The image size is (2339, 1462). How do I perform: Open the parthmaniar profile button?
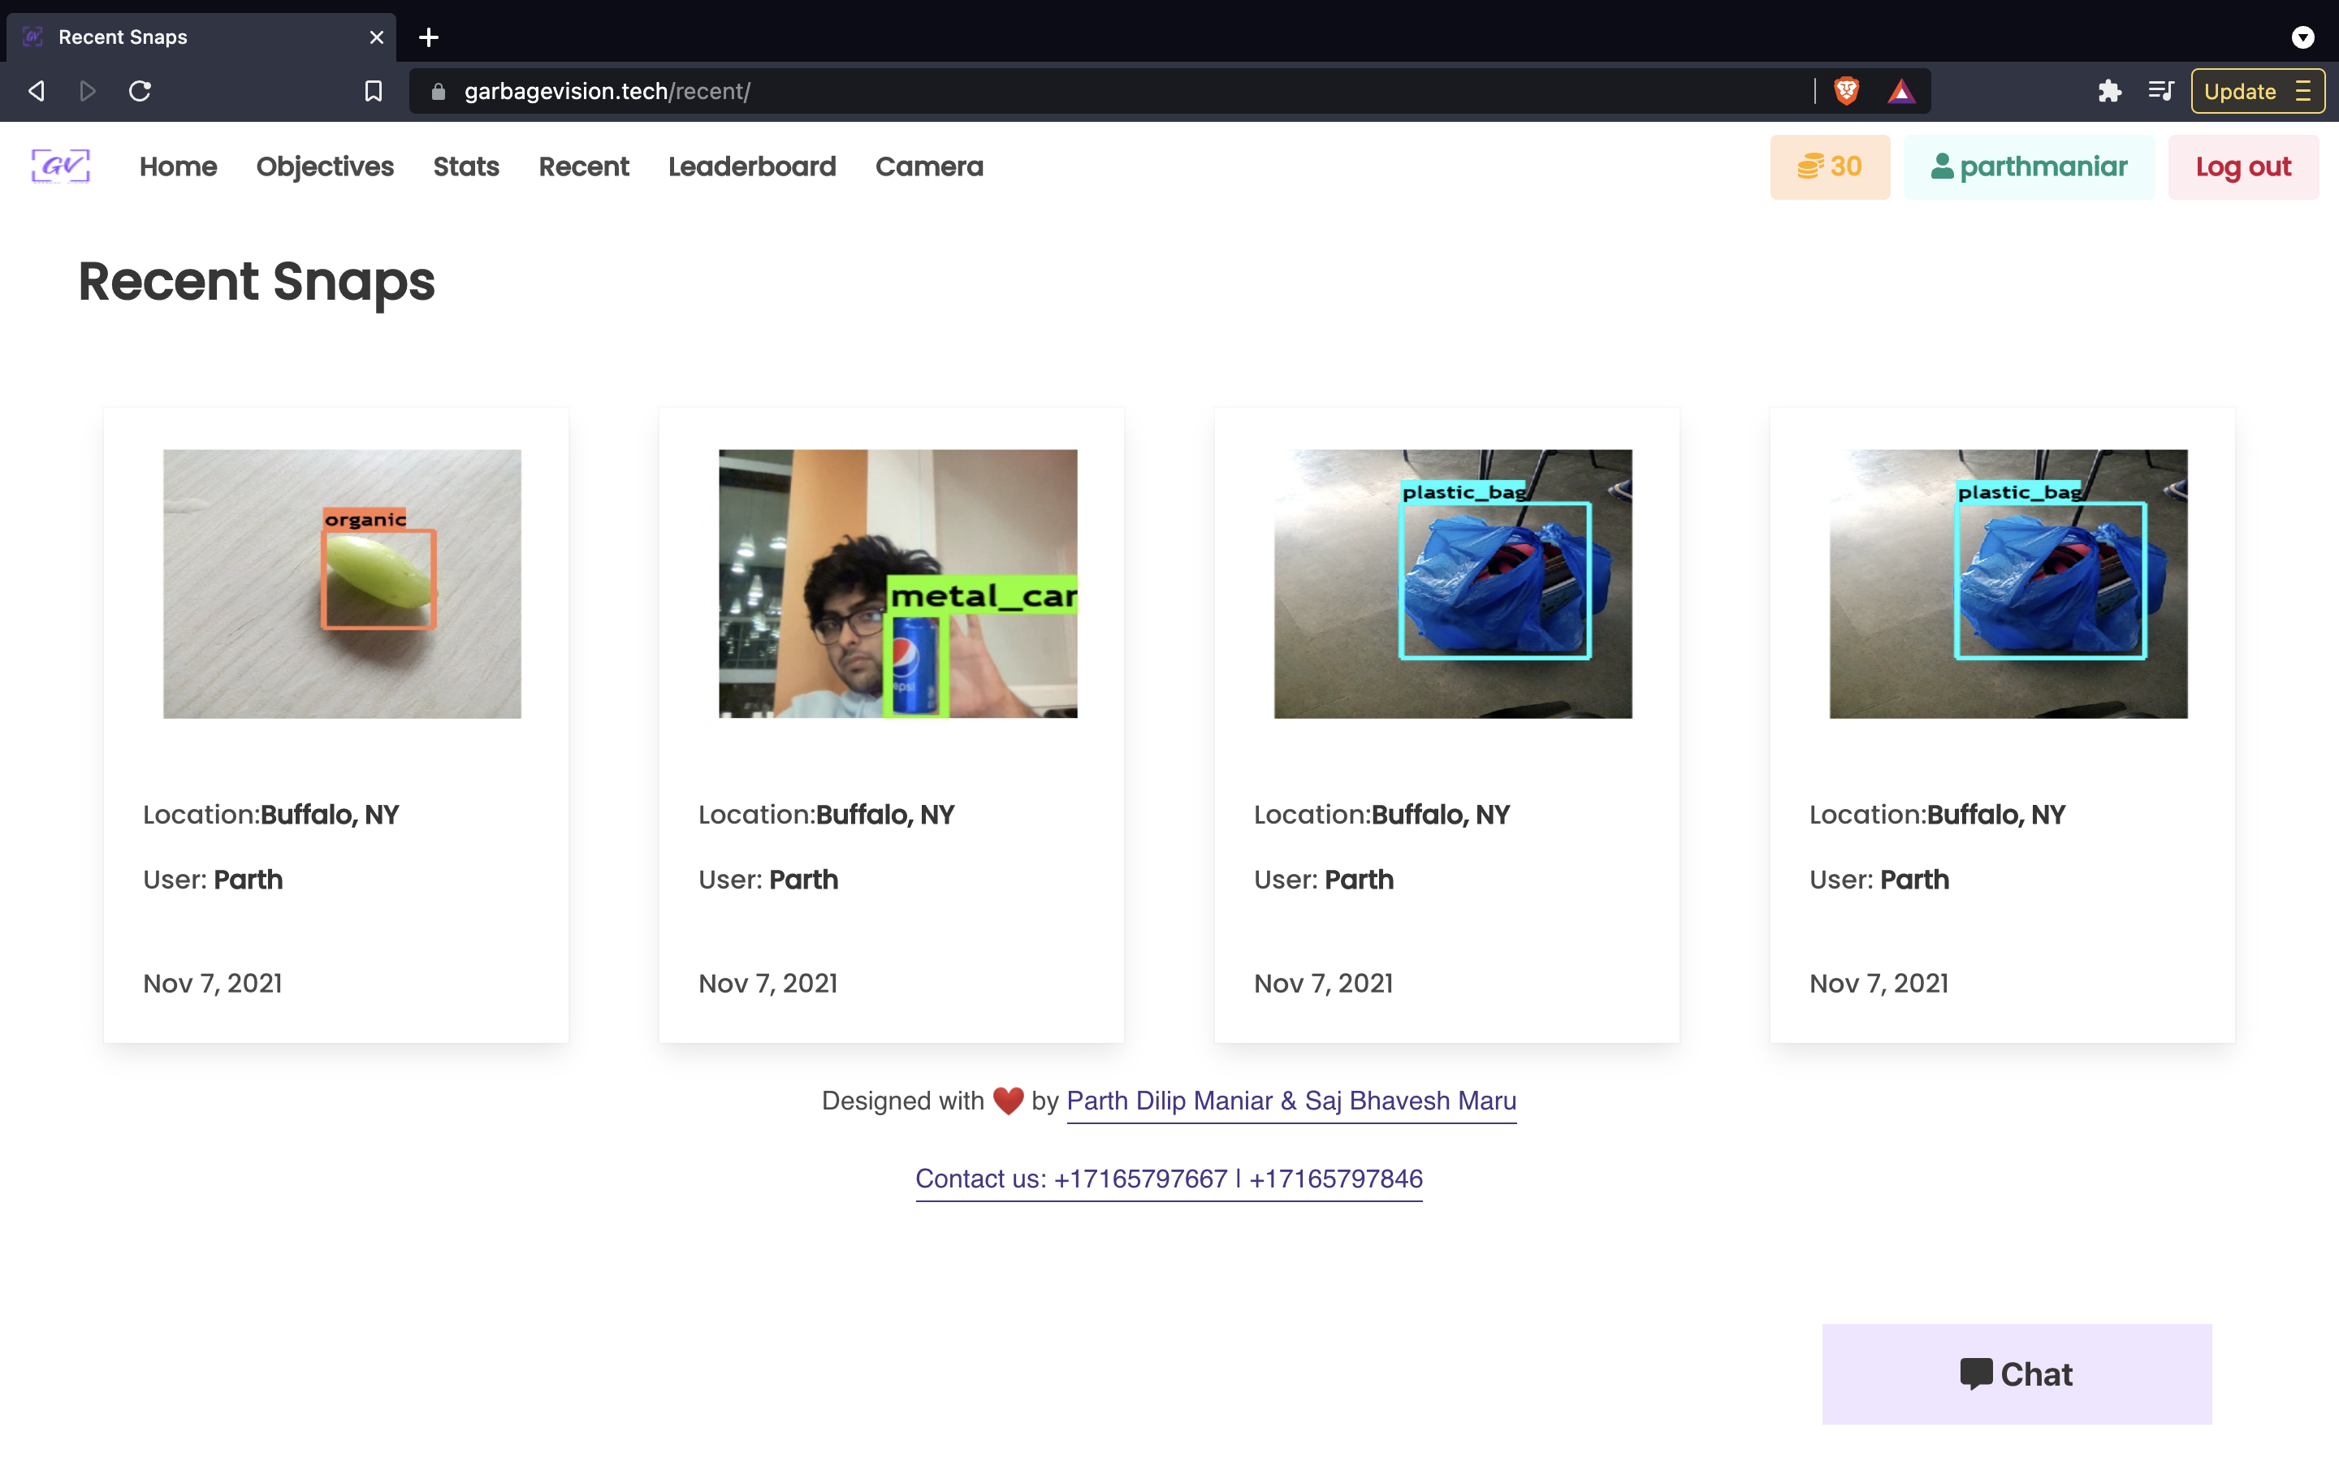tap(2029, 167)
